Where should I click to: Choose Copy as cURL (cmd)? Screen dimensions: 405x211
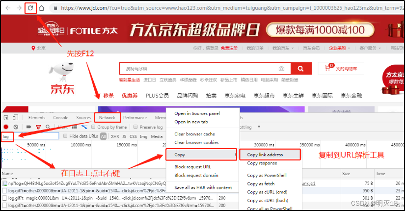click(267, 192)
